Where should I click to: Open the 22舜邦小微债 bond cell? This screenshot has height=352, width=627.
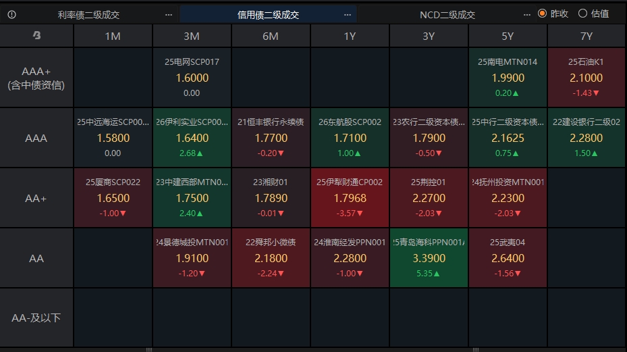click(x=271, y=258)
